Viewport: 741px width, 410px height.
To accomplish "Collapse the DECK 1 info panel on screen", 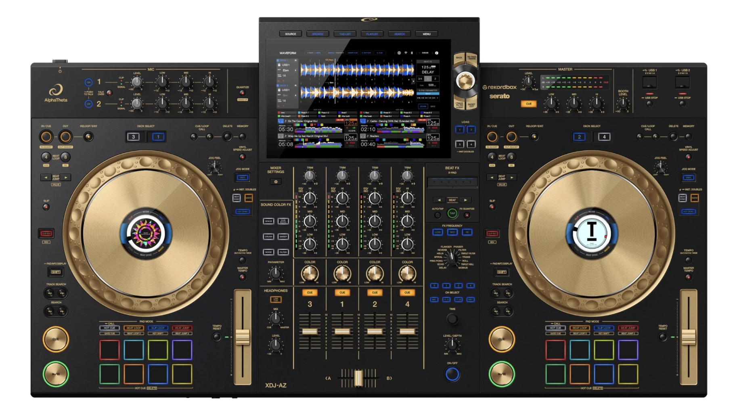I will tap(295, 61).
